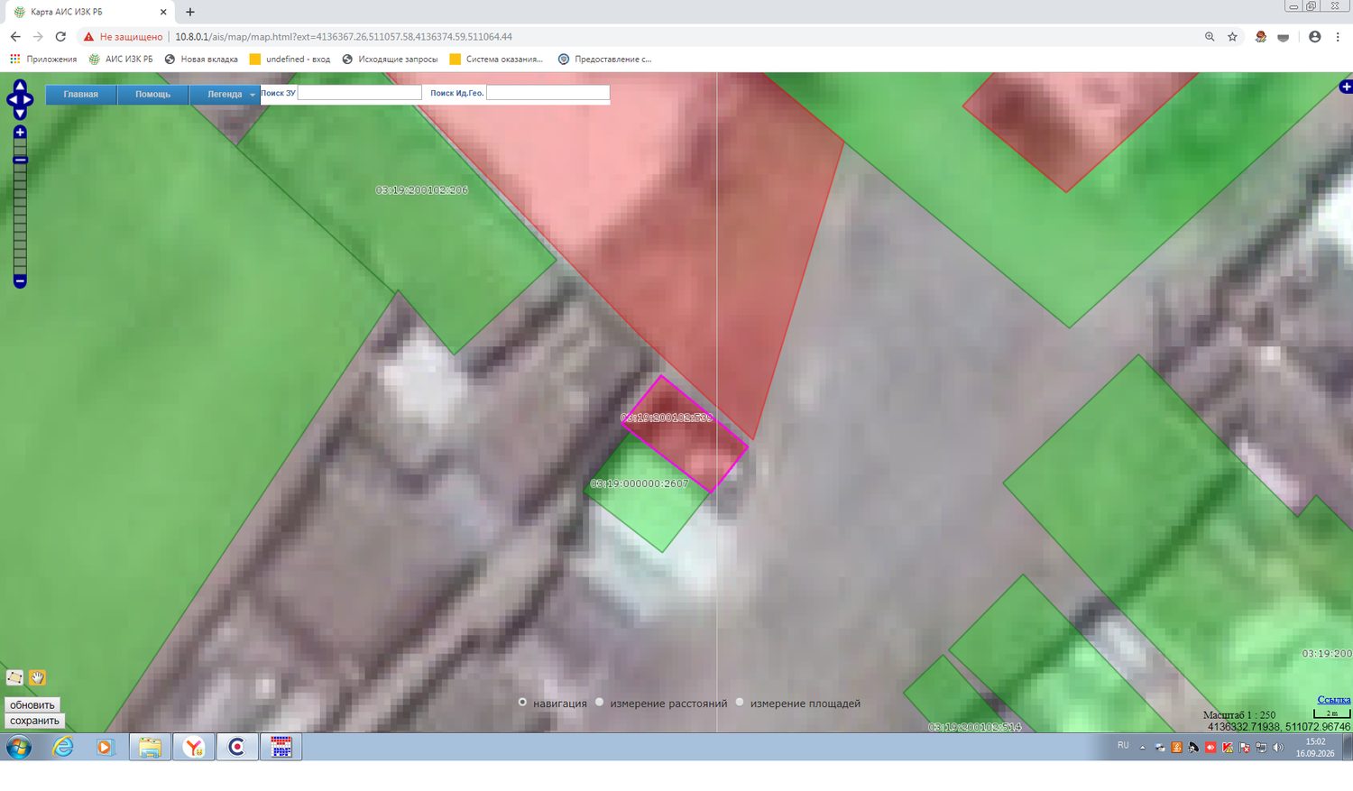1353x791 pixels.
Task: Open the browser zoom indicator
Action: click(1210, 37)
